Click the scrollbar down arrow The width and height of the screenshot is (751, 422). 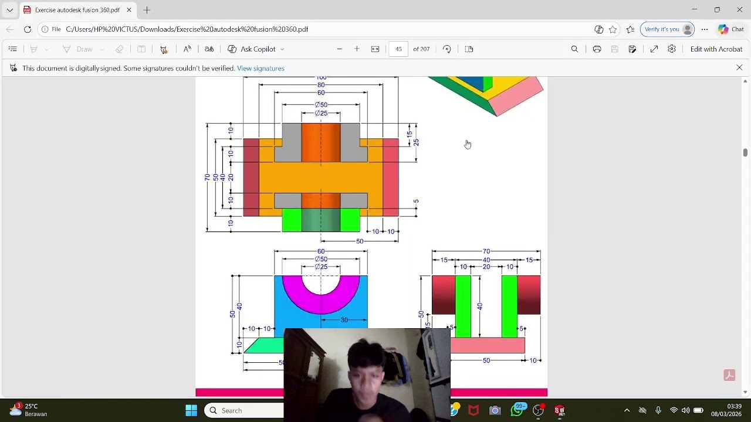pos(745,392)
